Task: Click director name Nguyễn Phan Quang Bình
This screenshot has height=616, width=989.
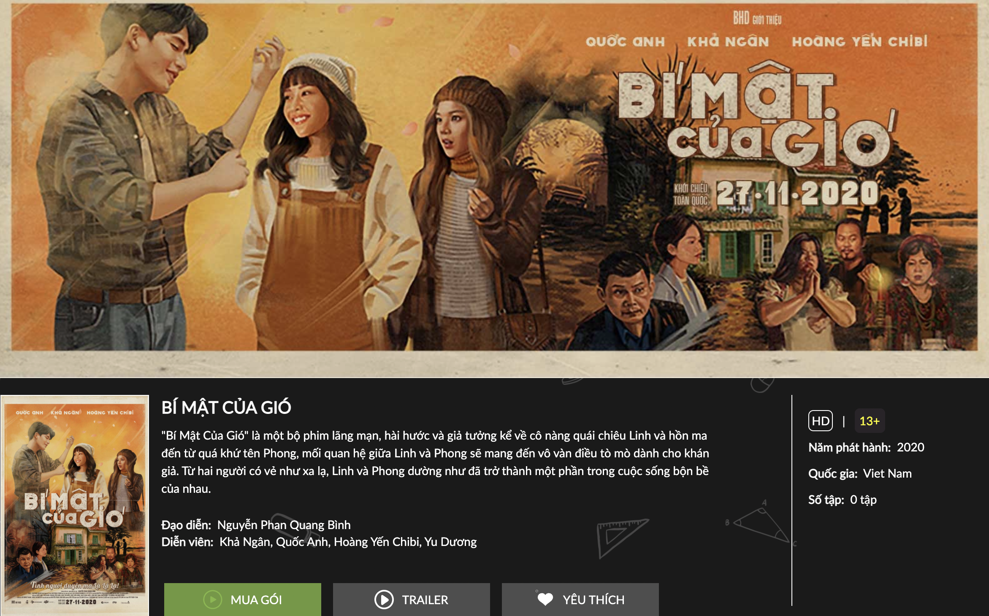Action: tap(284, 525)
